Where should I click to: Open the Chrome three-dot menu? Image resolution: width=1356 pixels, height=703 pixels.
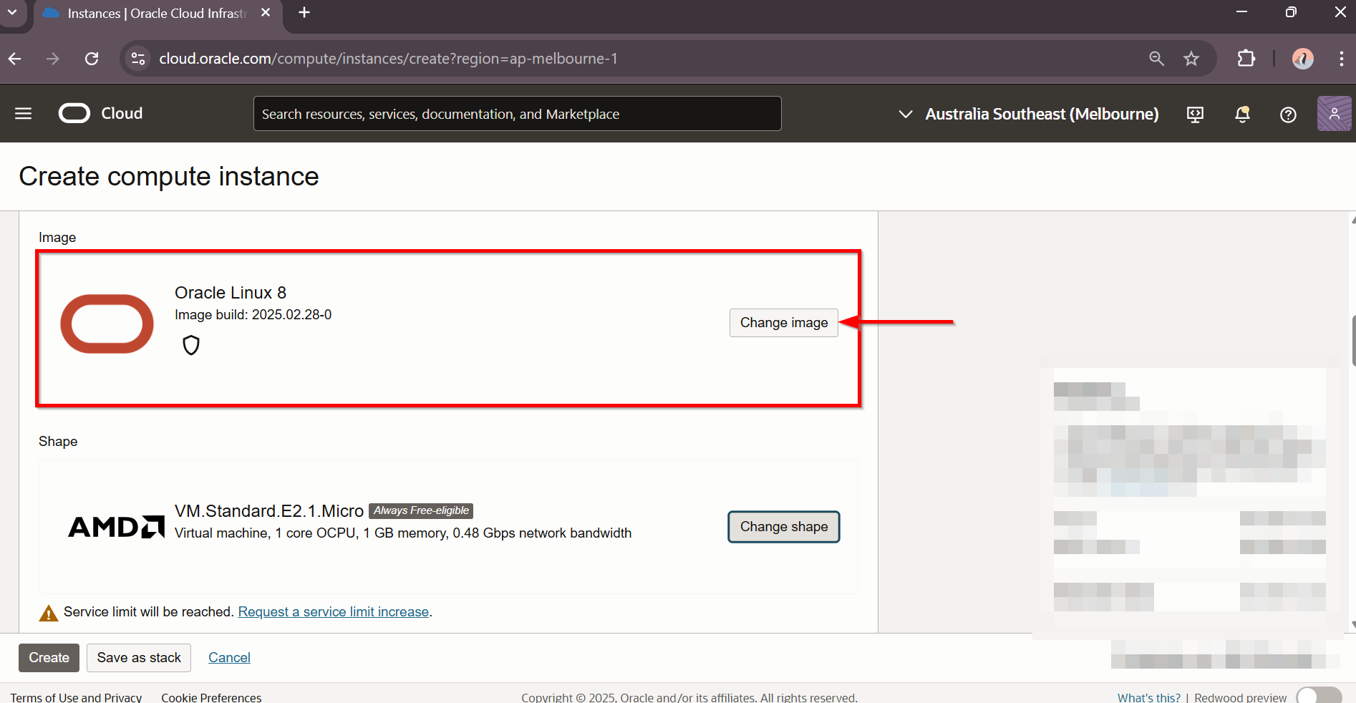point(1341,59)
